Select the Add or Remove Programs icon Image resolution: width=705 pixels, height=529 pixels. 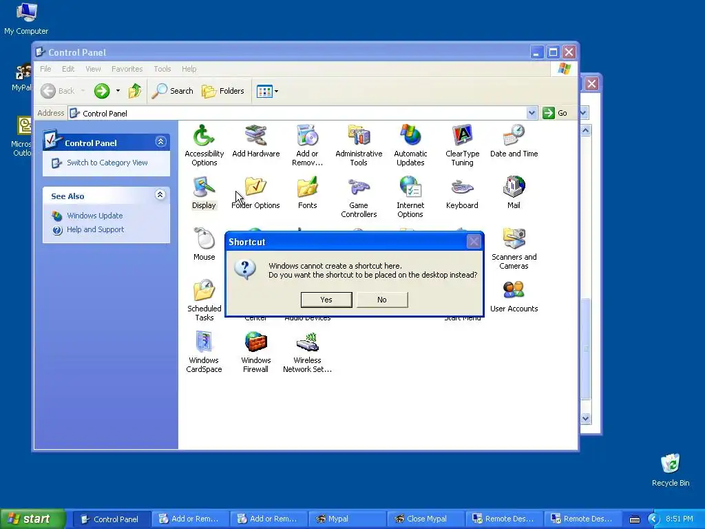(x=308, y=145)
